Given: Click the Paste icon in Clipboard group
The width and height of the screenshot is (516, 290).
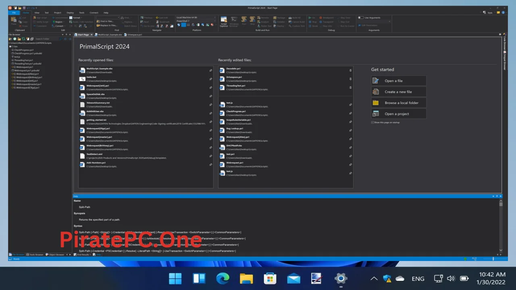Looking at the screenshot, I should click(13, 20).
